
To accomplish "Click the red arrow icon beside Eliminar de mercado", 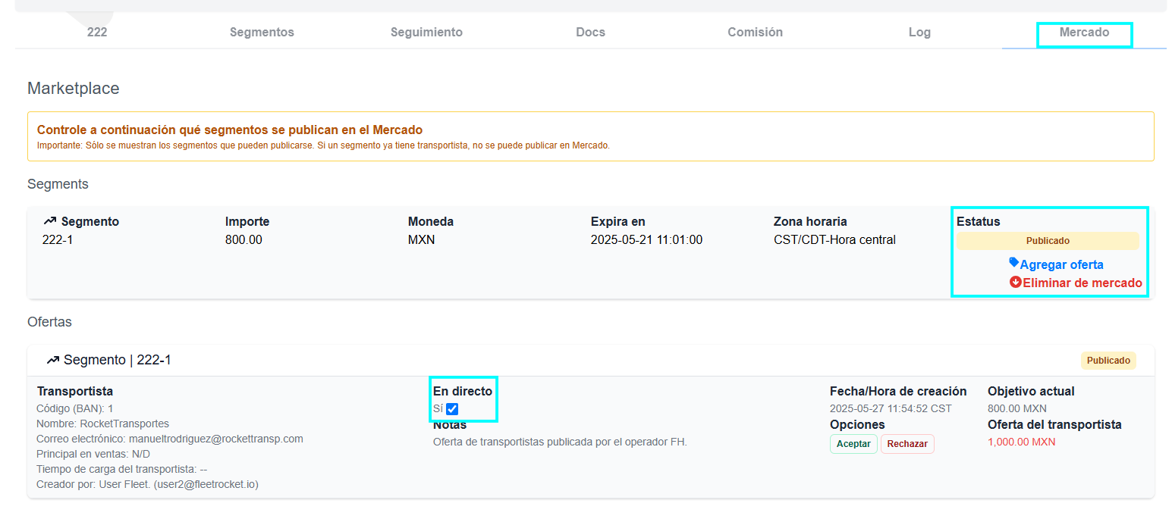I will tap(1016, 282).
